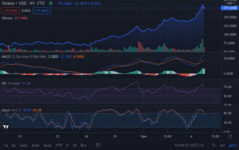The image size is (239, 150).
Task: Select the 5д time range
Action: [x=13, y=145]
